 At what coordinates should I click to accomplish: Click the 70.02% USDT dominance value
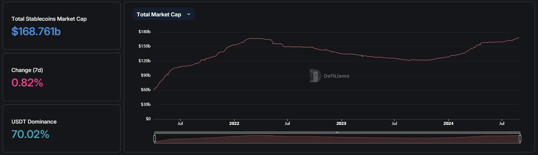coord(30,134)
